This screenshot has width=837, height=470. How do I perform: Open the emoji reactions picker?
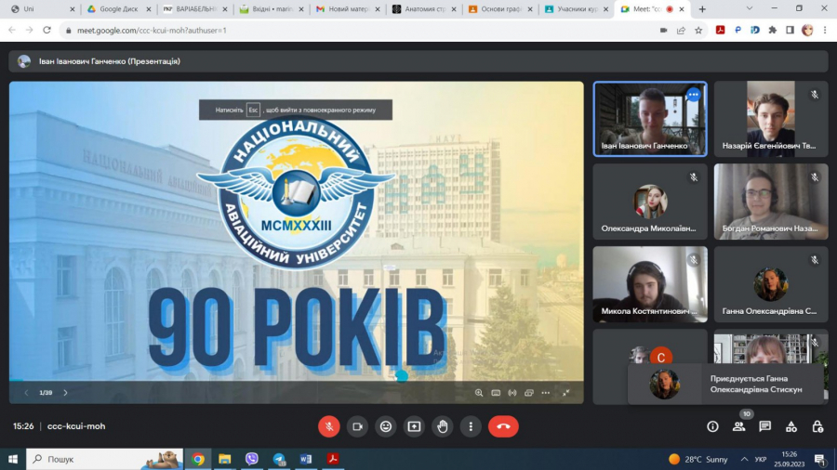tap(386, 426)
